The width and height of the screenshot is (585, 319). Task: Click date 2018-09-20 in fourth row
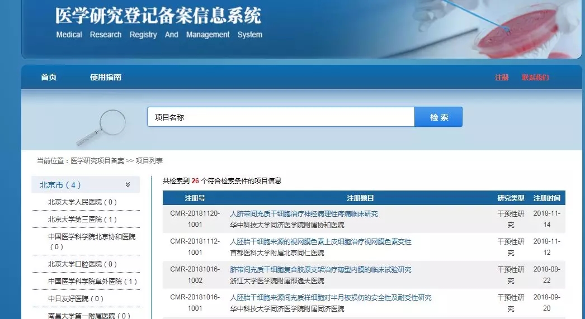pyautogui.click(x=546, y=303)
